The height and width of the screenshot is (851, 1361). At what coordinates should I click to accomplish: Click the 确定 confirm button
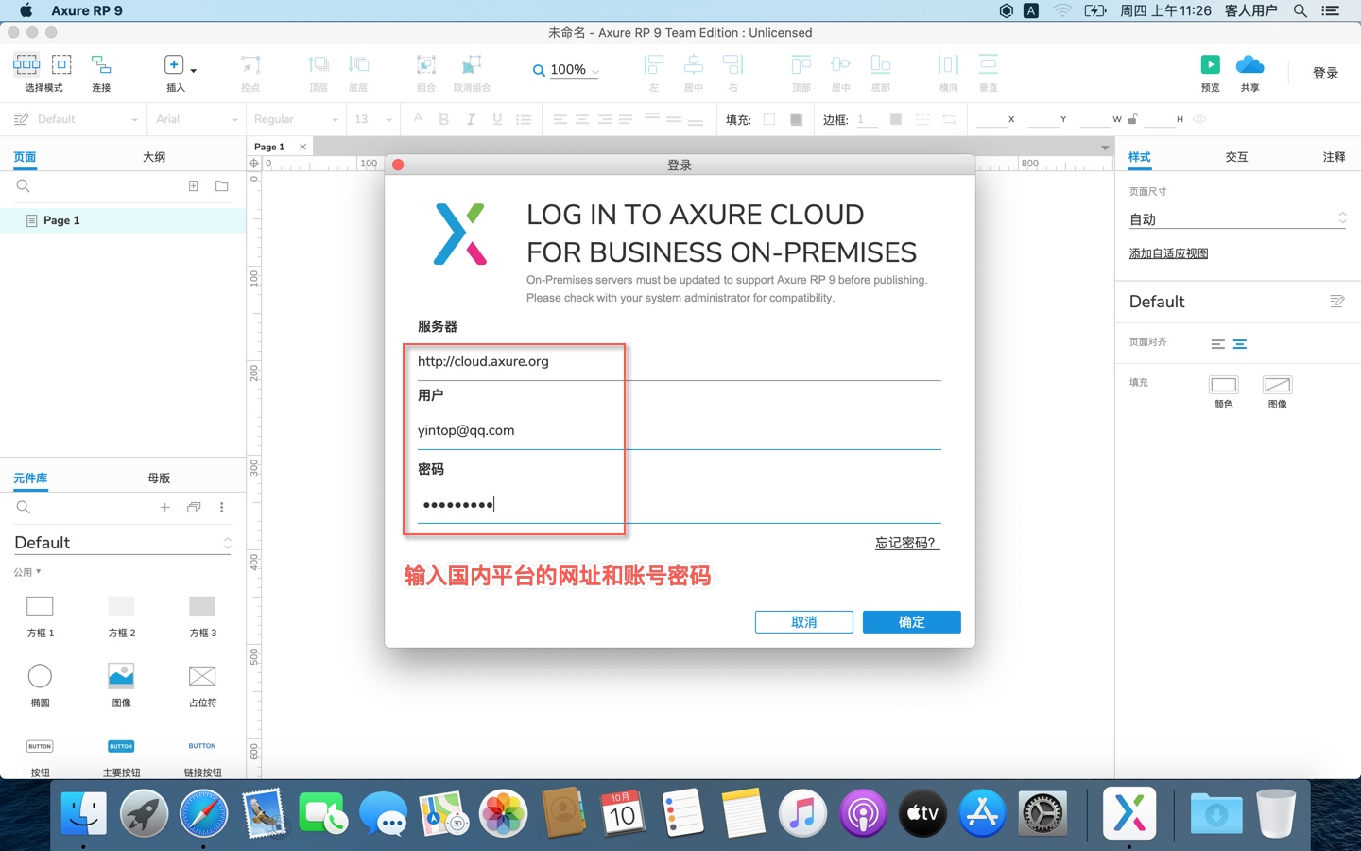click(912, 622)
